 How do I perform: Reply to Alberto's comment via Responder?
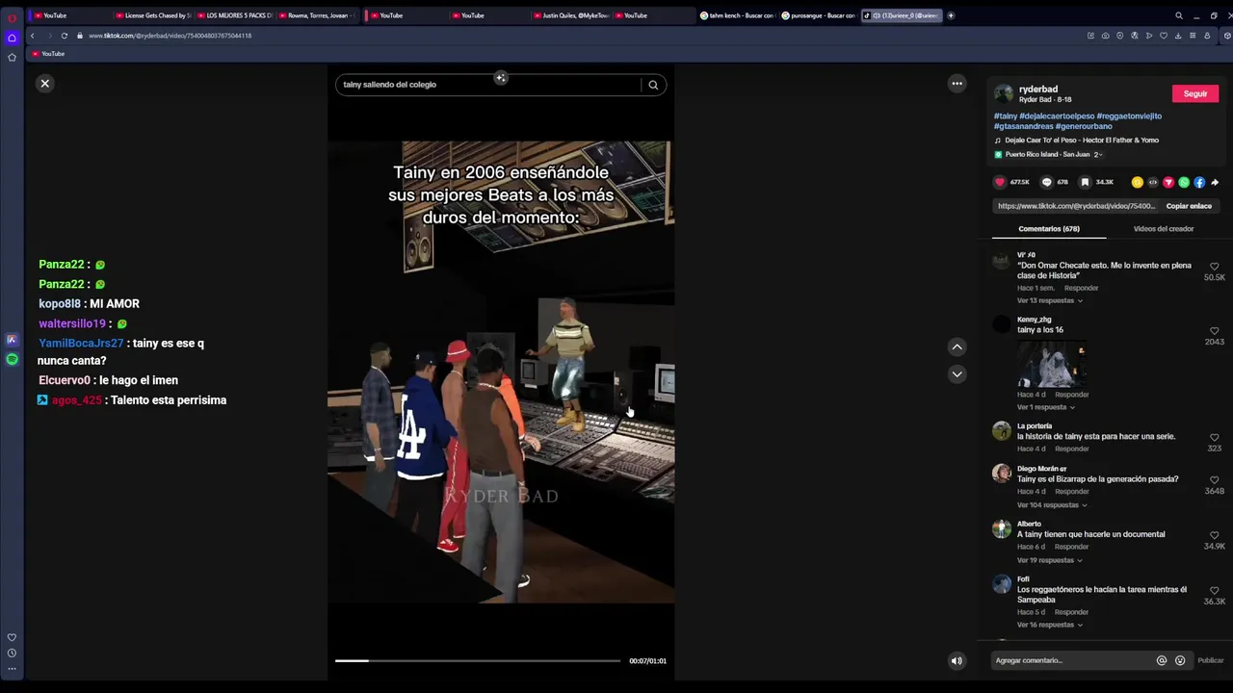coord(1071,547)
